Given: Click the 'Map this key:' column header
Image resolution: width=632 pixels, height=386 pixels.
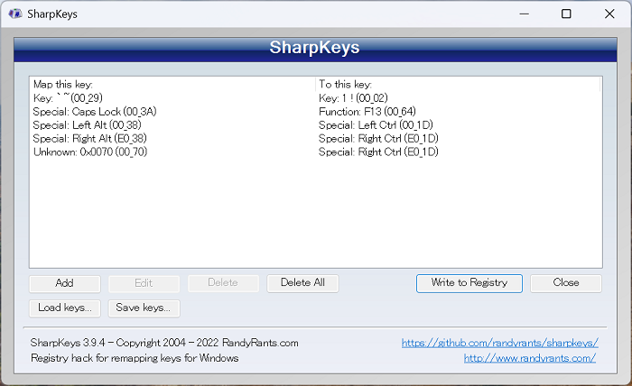Looking at the screenshot, I should point(172,84).
